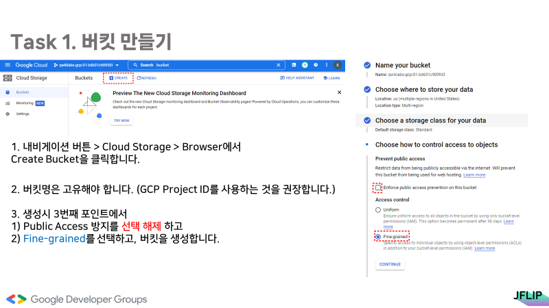
Task: Click the Location type: Multi-region text
Action: 399,105
